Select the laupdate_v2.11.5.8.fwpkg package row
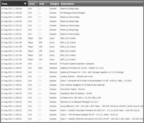This screenshot has width=144, height=123. 72,72
